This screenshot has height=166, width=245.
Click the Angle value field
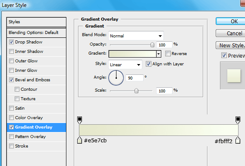[x=135, y=78]
